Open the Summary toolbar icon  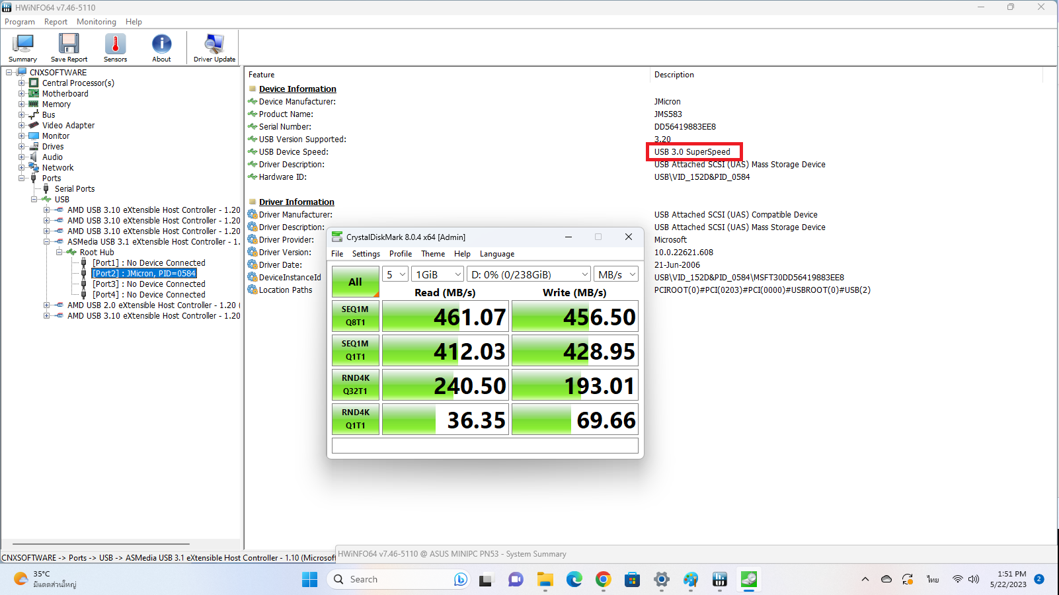point(23,48)
